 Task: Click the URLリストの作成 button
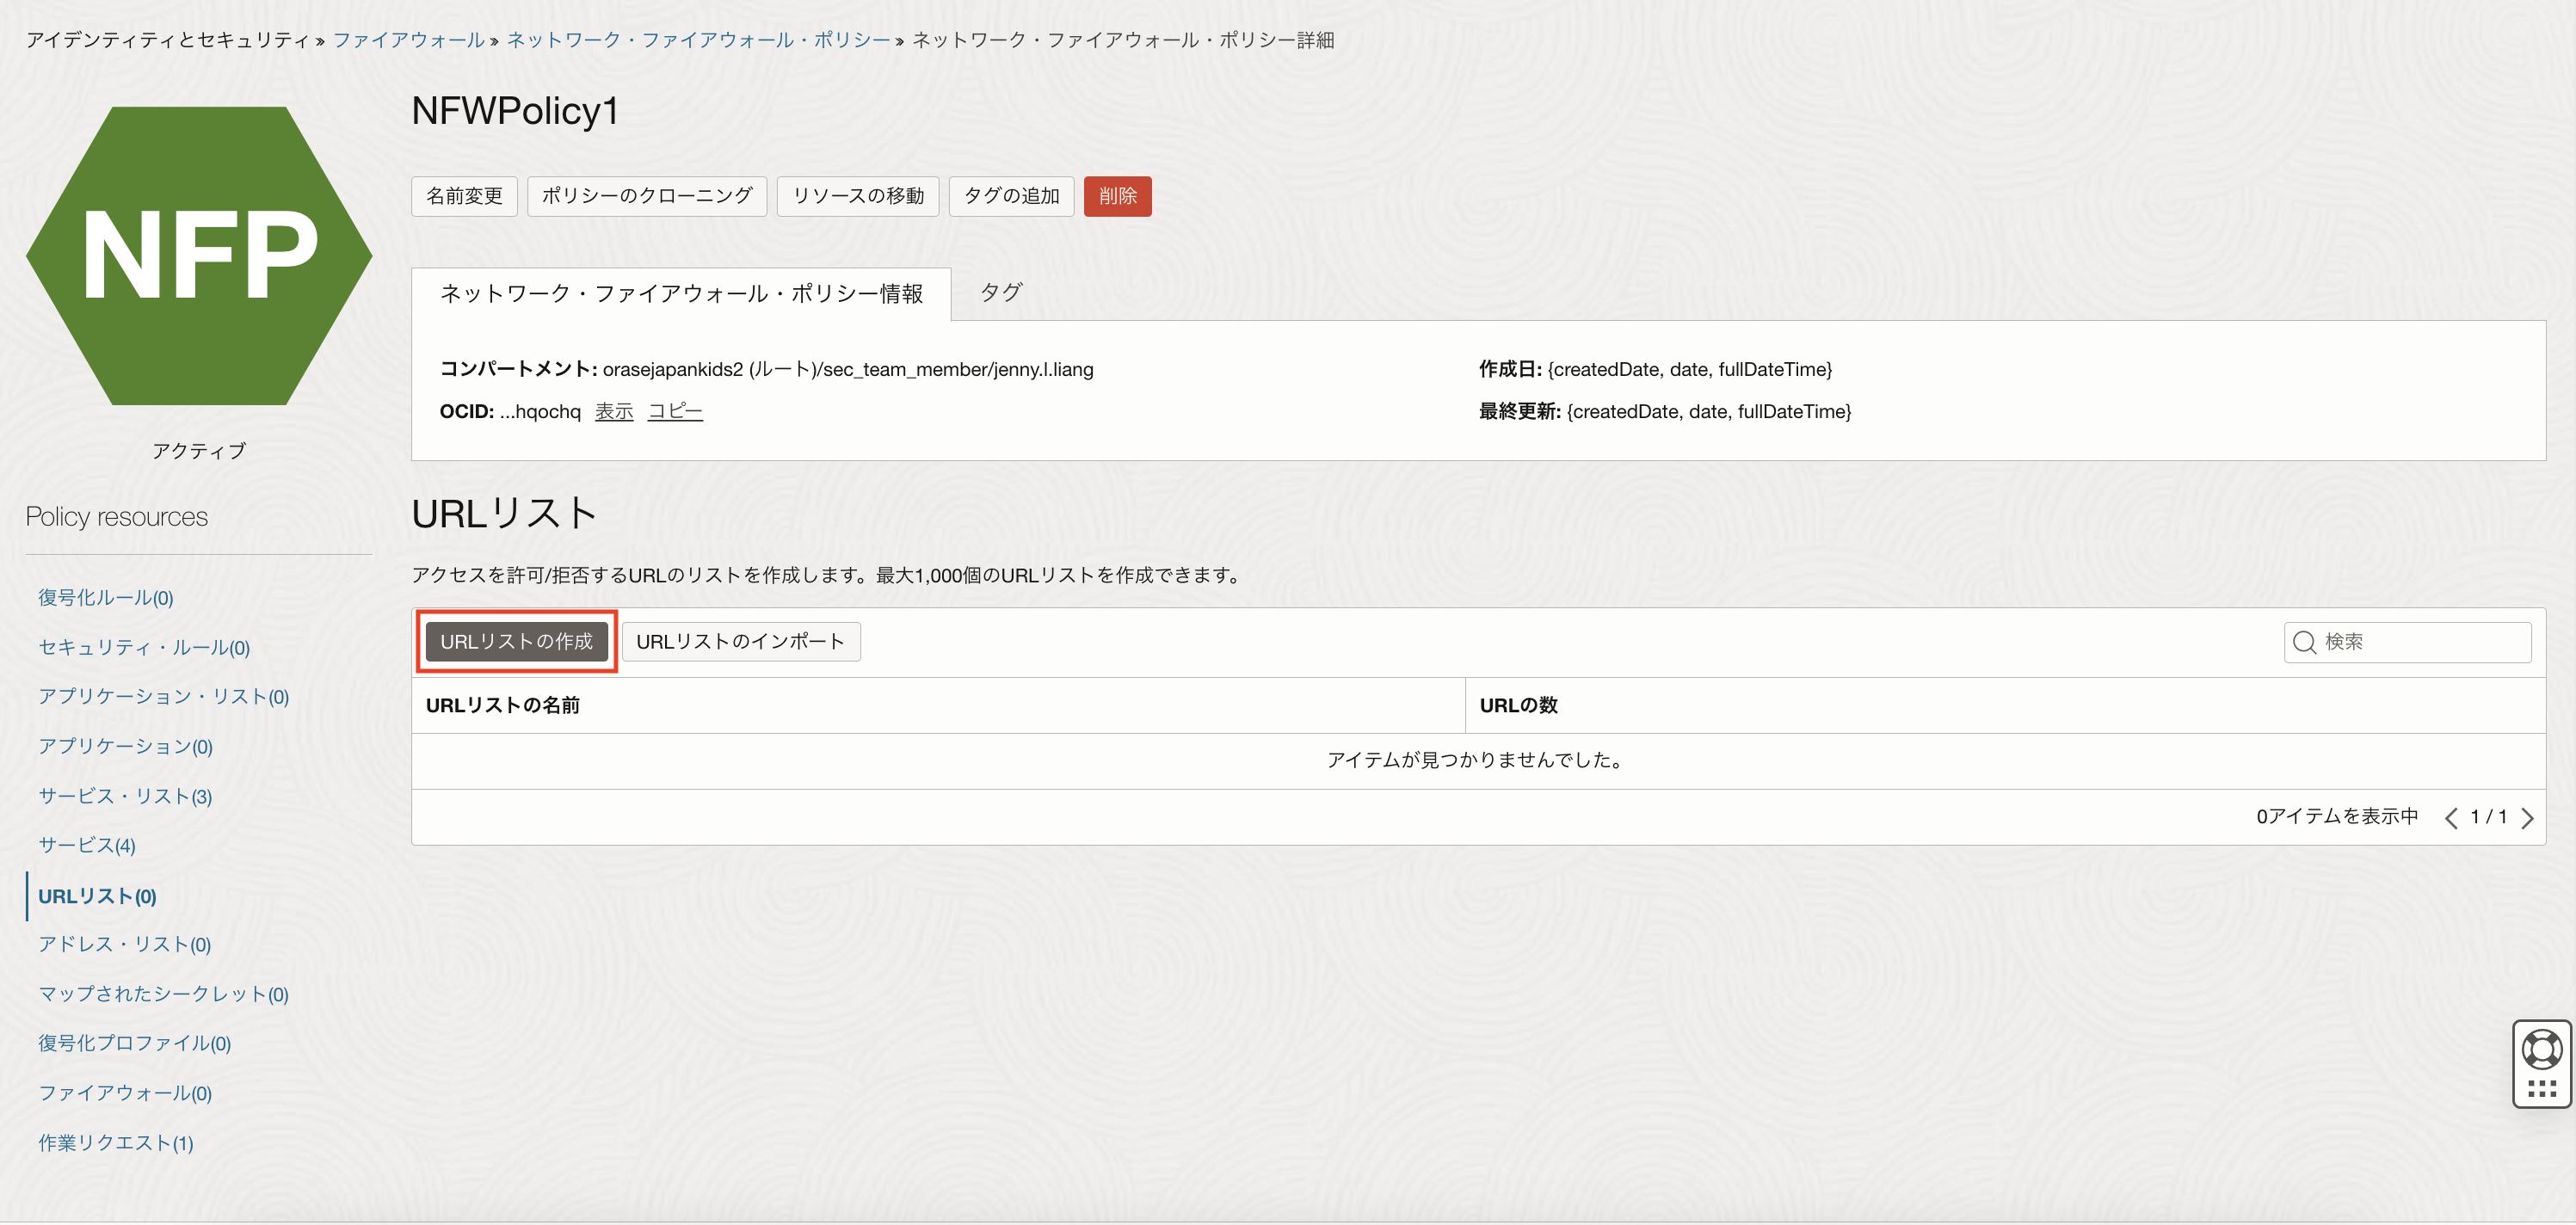[x=516, y=642]
